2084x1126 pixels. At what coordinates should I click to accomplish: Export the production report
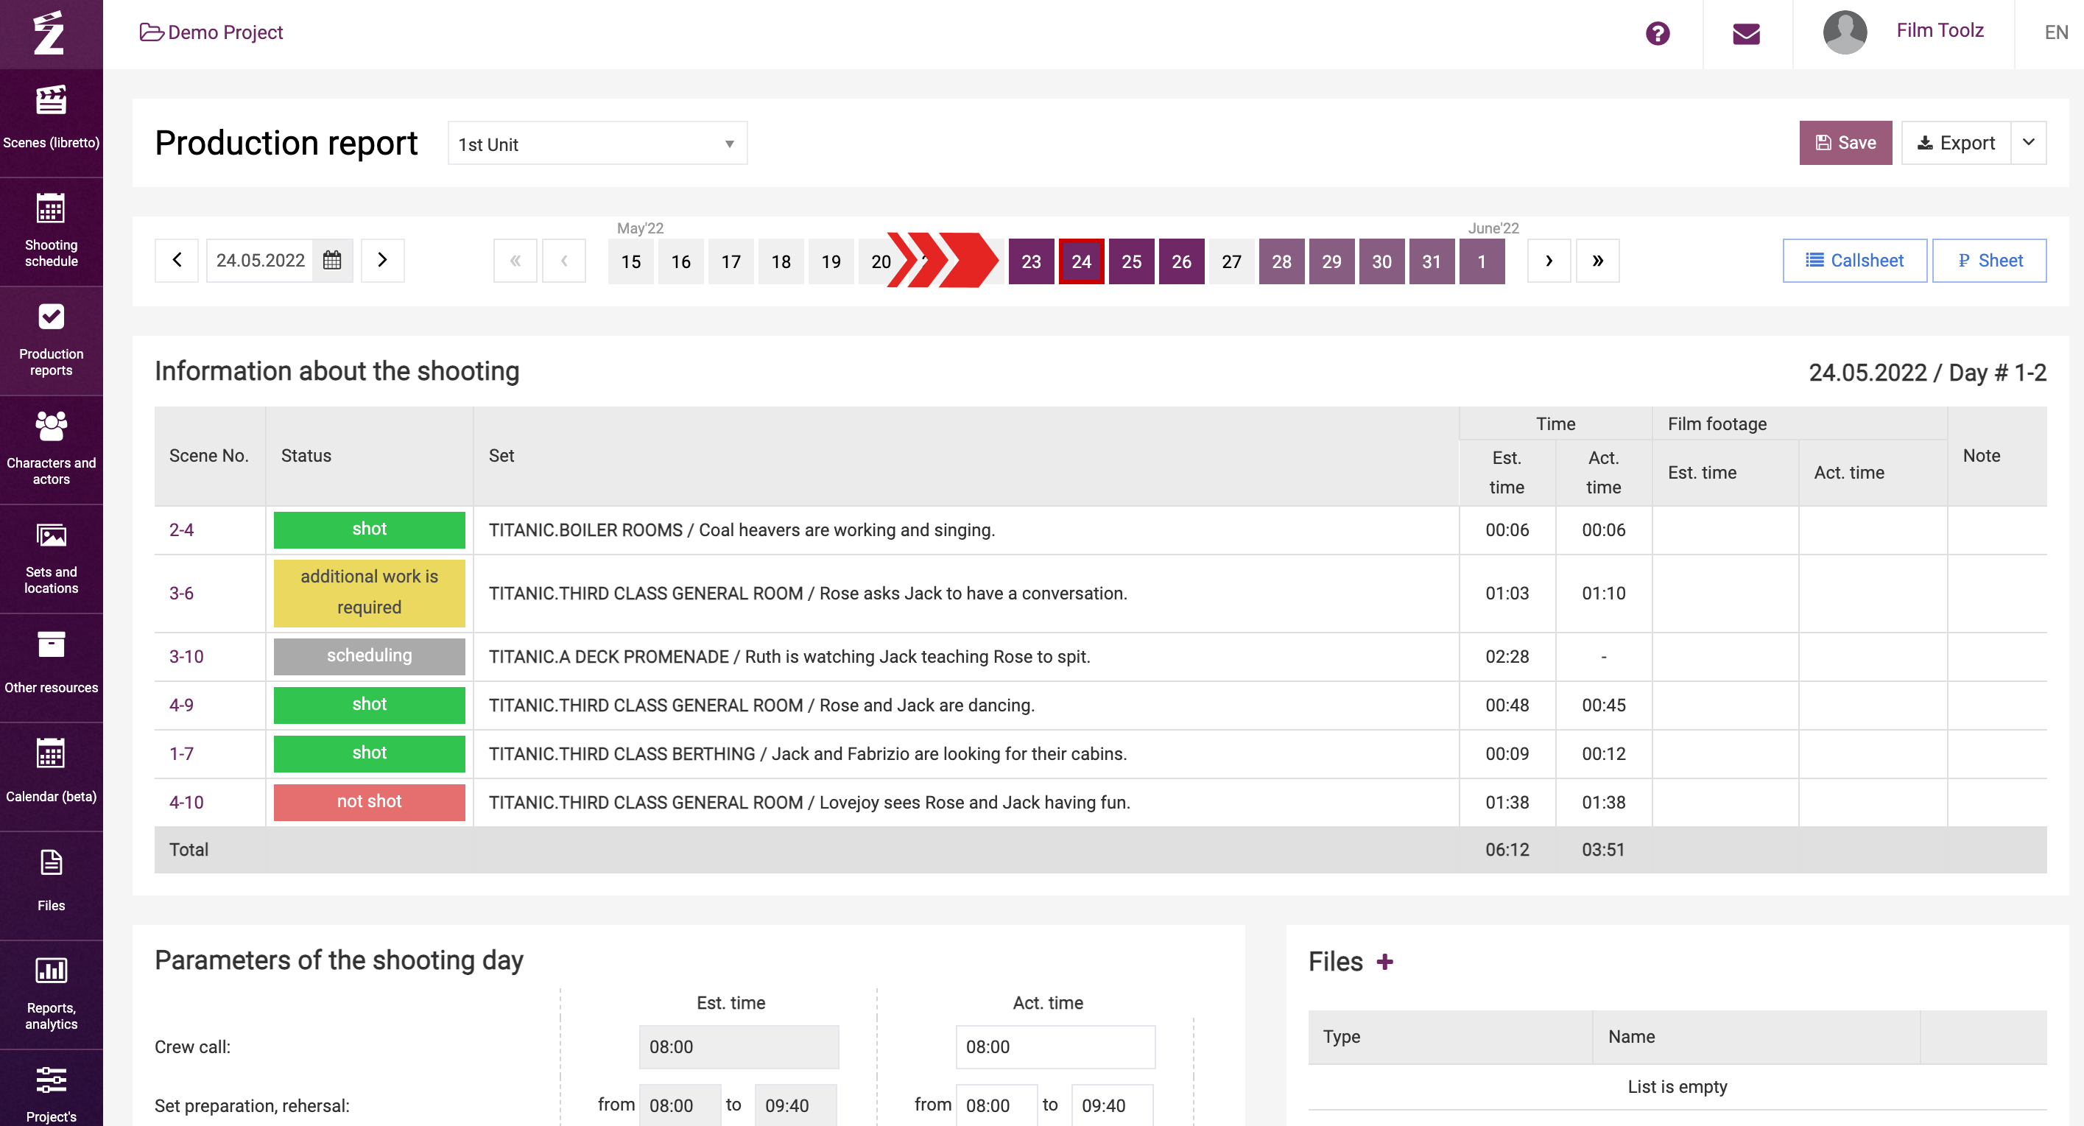tap(1955, 143)
